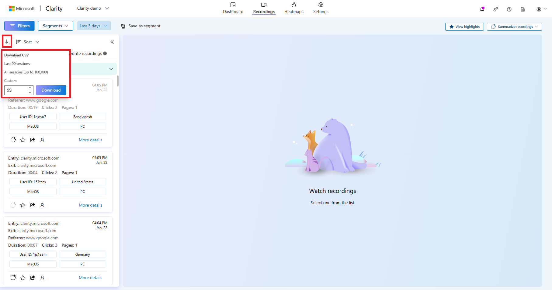Click the Bangladesh country tag
552x290 pixels.
click(x=83, y=117)
